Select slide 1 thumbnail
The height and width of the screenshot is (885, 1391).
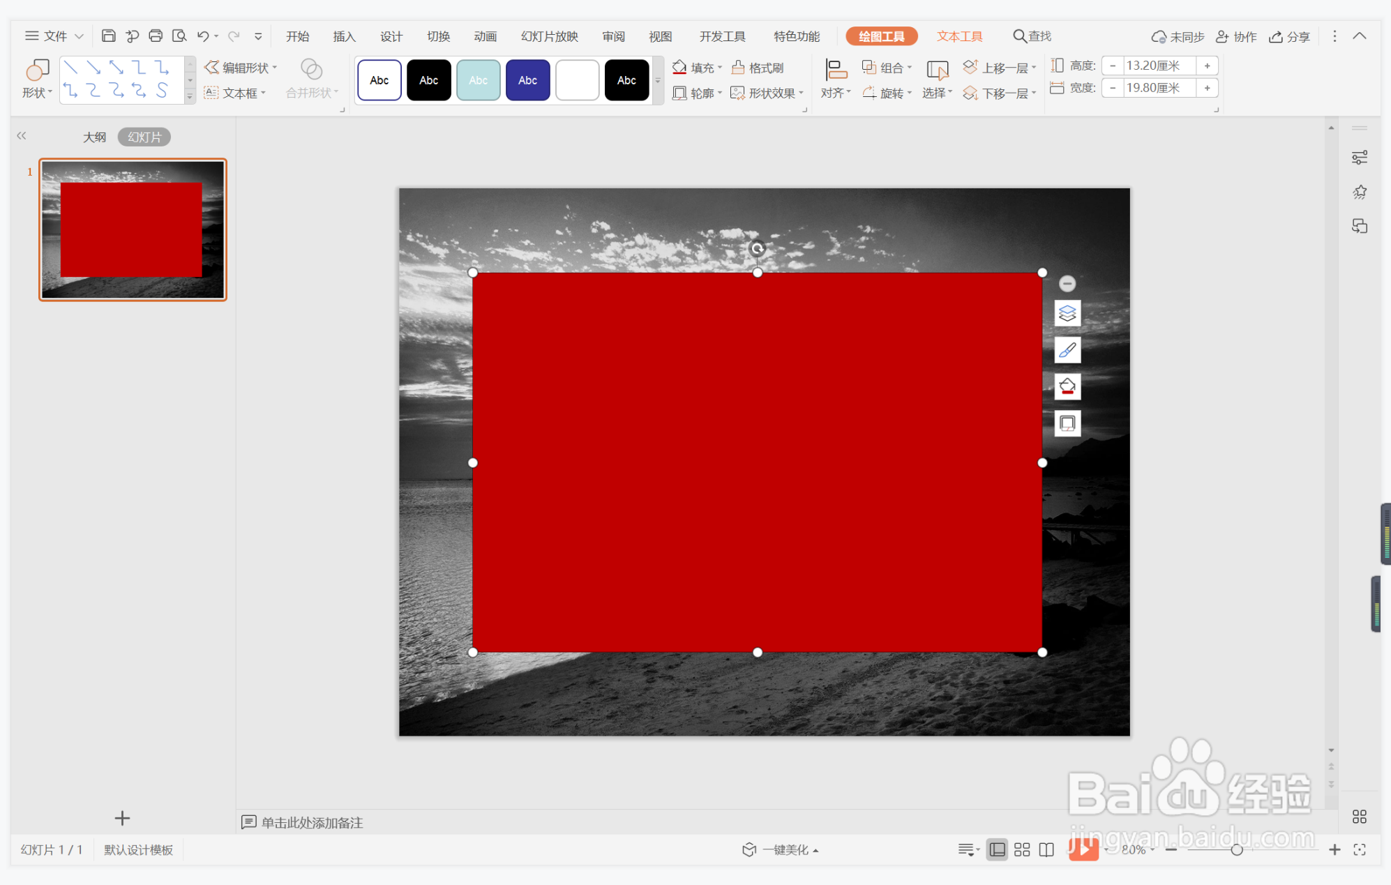coord(133,229)
